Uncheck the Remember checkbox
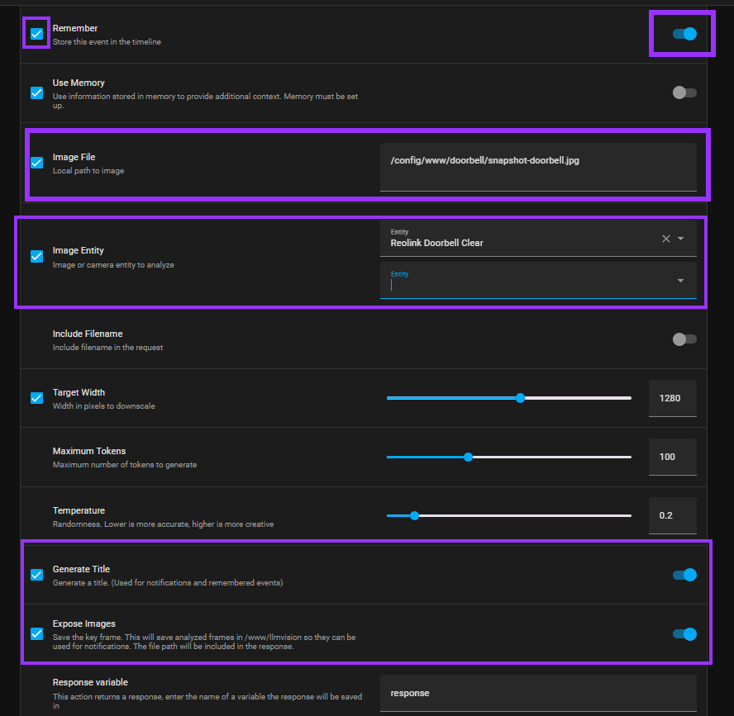 tap(36, 34)
